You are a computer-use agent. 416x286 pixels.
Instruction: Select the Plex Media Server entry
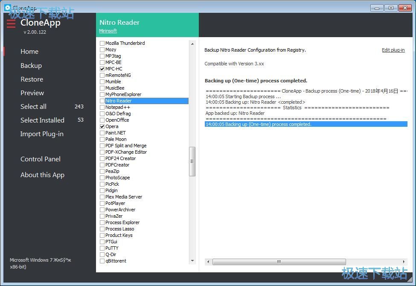pyautogui.click(x=124, y=197)
